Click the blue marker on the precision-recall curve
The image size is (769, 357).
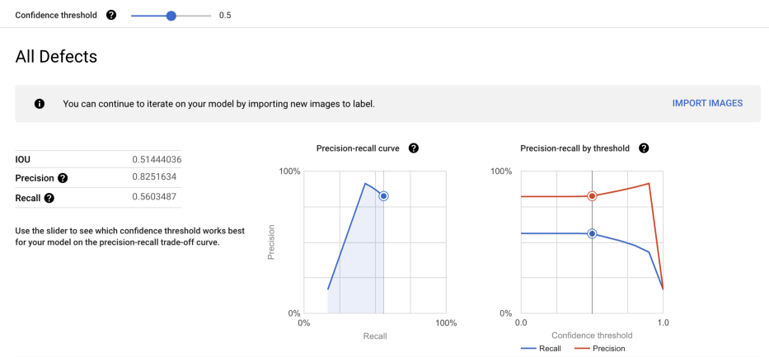[383, 196]
